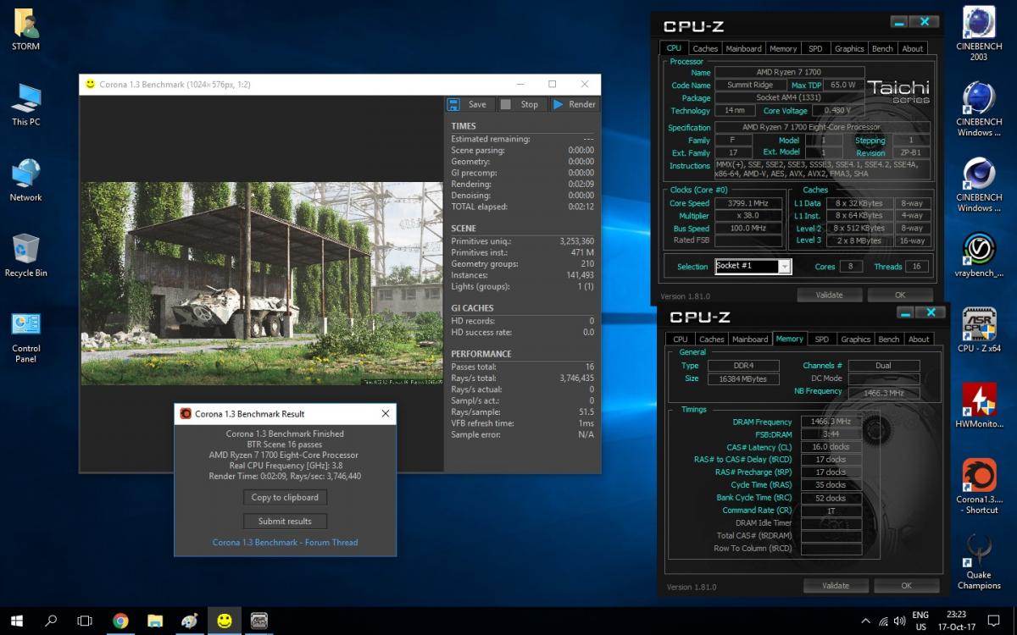The width and height of the screenshot is (1017, 635).
Task: Click the 'Summit Ridge' code name value
Action: [749, 86]
